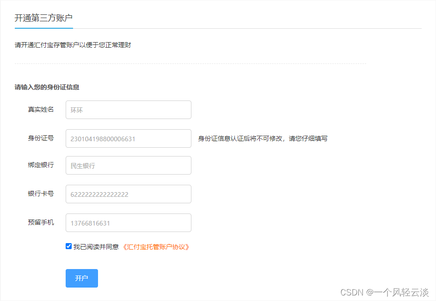Click the 真实姓名 label
Viewport: 436px width, 301px height.
(41, 109)
